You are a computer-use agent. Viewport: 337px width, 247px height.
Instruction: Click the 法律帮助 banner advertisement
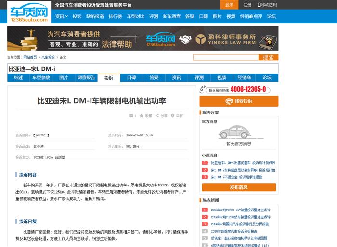click(x=143, y=39)
